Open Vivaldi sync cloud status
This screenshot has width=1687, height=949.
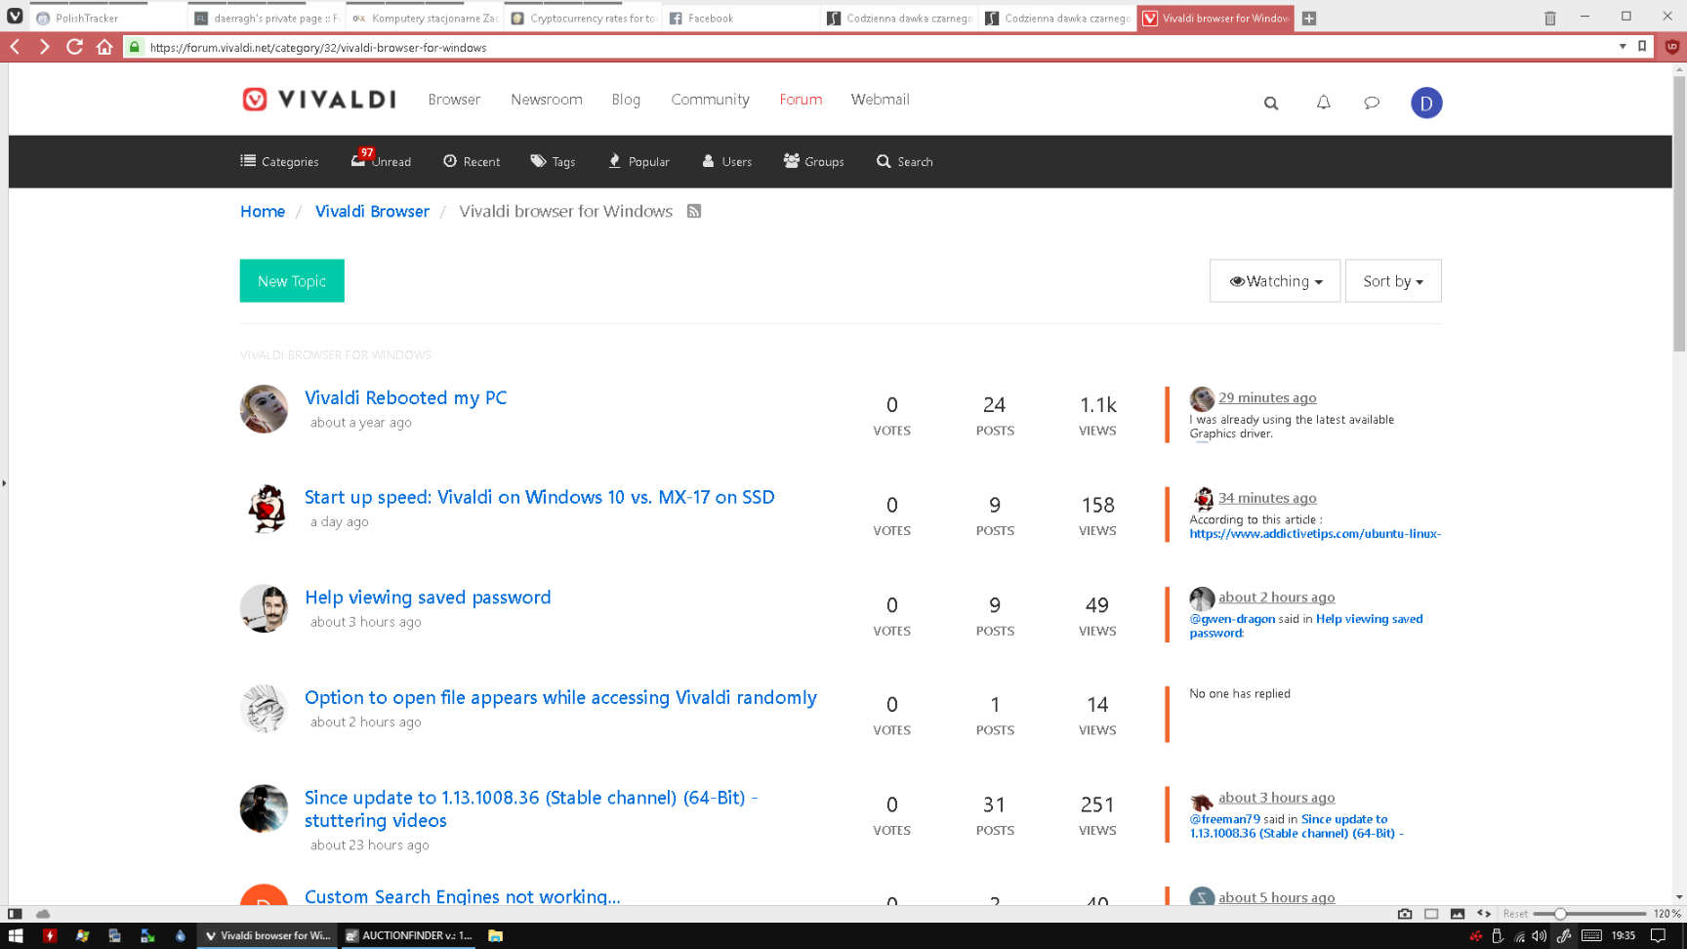pyautogui.click(x=43, y=914)
